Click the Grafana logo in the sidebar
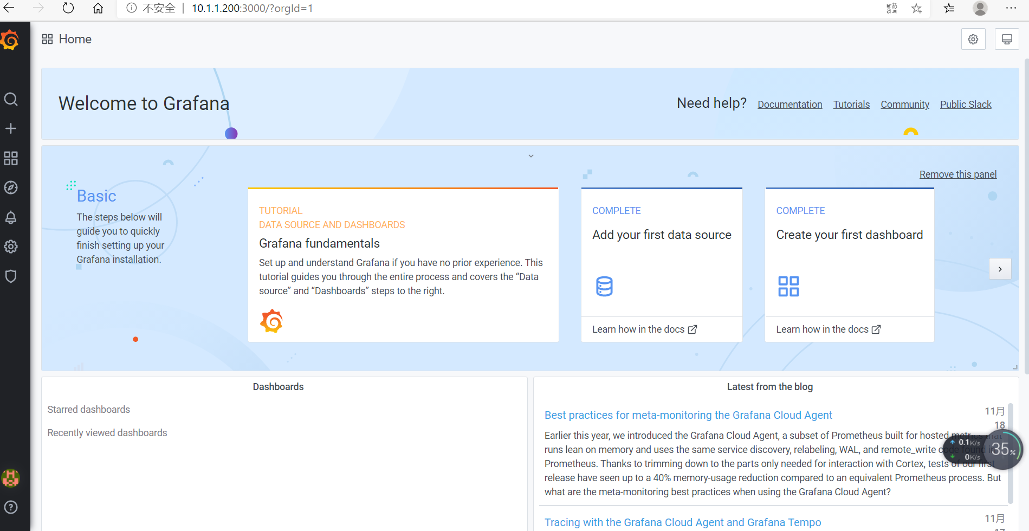 [10, 40]
